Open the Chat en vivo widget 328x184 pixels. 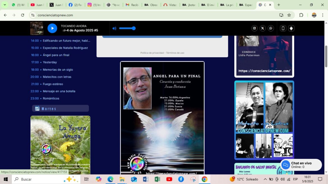(x=301, y=165)
